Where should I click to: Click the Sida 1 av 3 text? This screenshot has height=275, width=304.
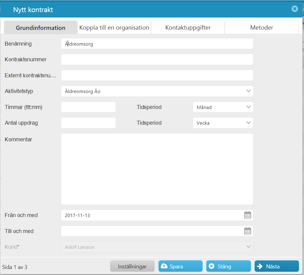15,267
